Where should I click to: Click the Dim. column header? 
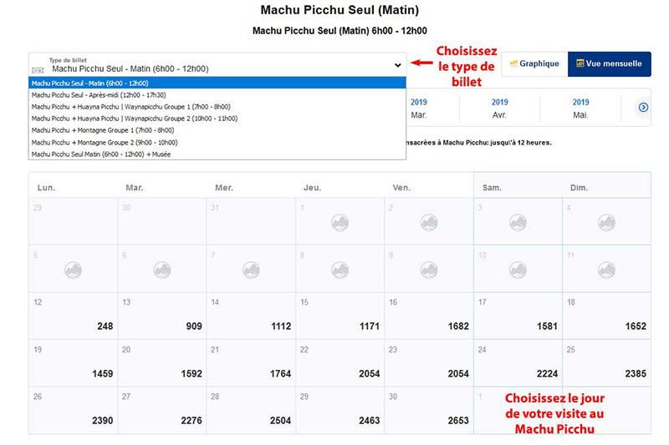tap(579, 188)
